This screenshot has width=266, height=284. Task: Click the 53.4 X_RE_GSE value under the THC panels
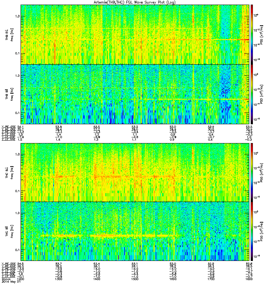point(96,264)
